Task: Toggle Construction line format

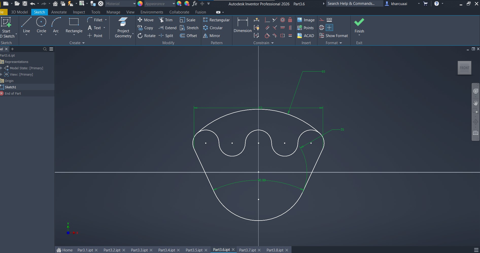Action: pyautogui.click(x=322, y=20)
